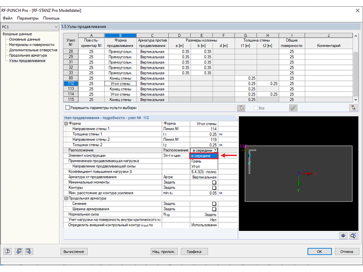
Task: Click the multi-selection assign icon
Action: [x=241, y=108]
